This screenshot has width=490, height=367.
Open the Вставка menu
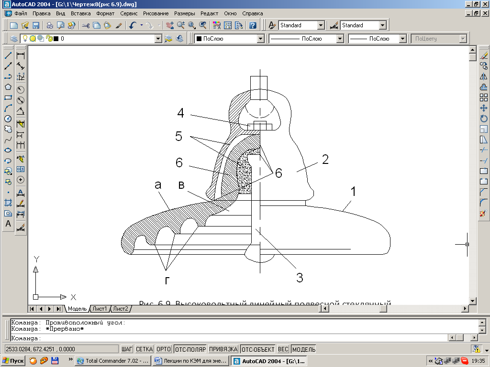point(80,13)
